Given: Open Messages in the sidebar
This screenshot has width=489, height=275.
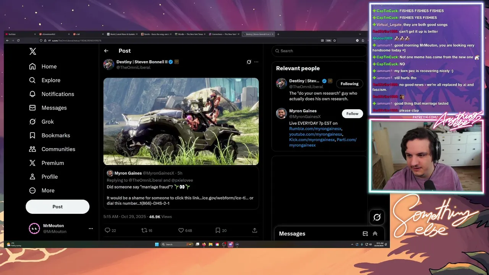Looking at the screenshot, I should click(x=48, y=108).
